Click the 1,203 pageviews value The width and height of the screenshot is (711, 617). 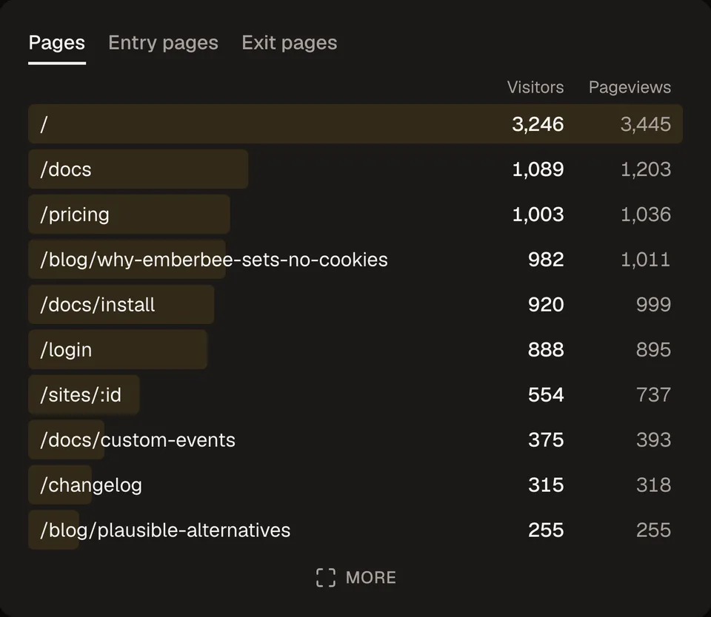pyautogui.click(x=646, y=169)
